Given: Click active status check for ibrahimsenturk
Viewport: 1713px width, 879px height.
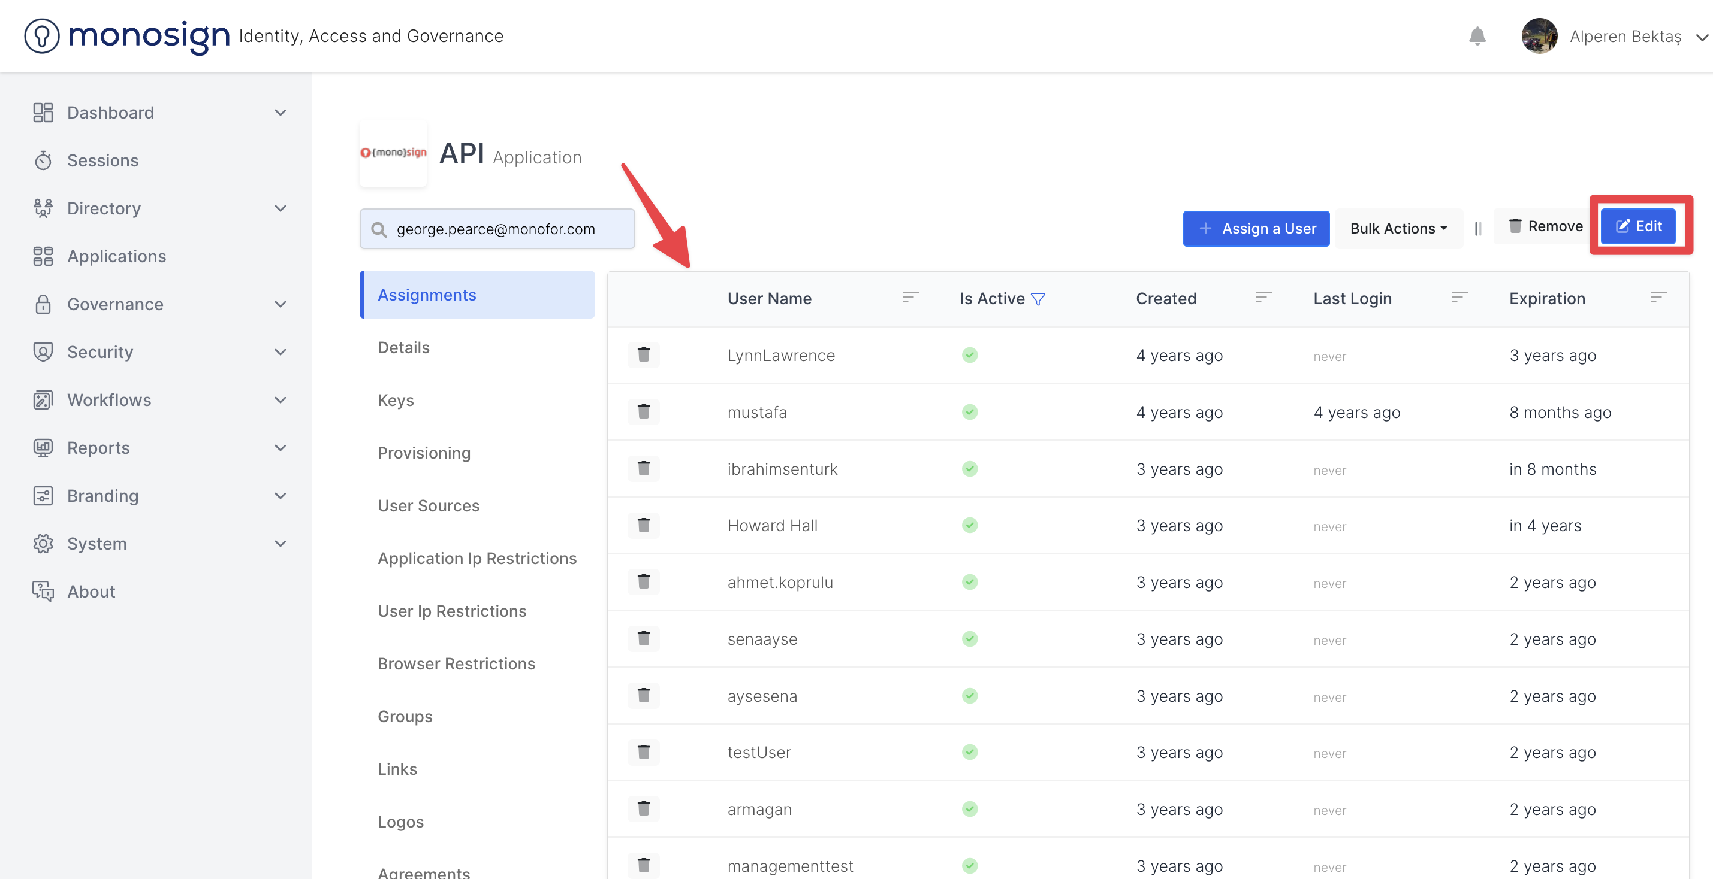Looking at the screenshot, I should click(x=970, y=469).
